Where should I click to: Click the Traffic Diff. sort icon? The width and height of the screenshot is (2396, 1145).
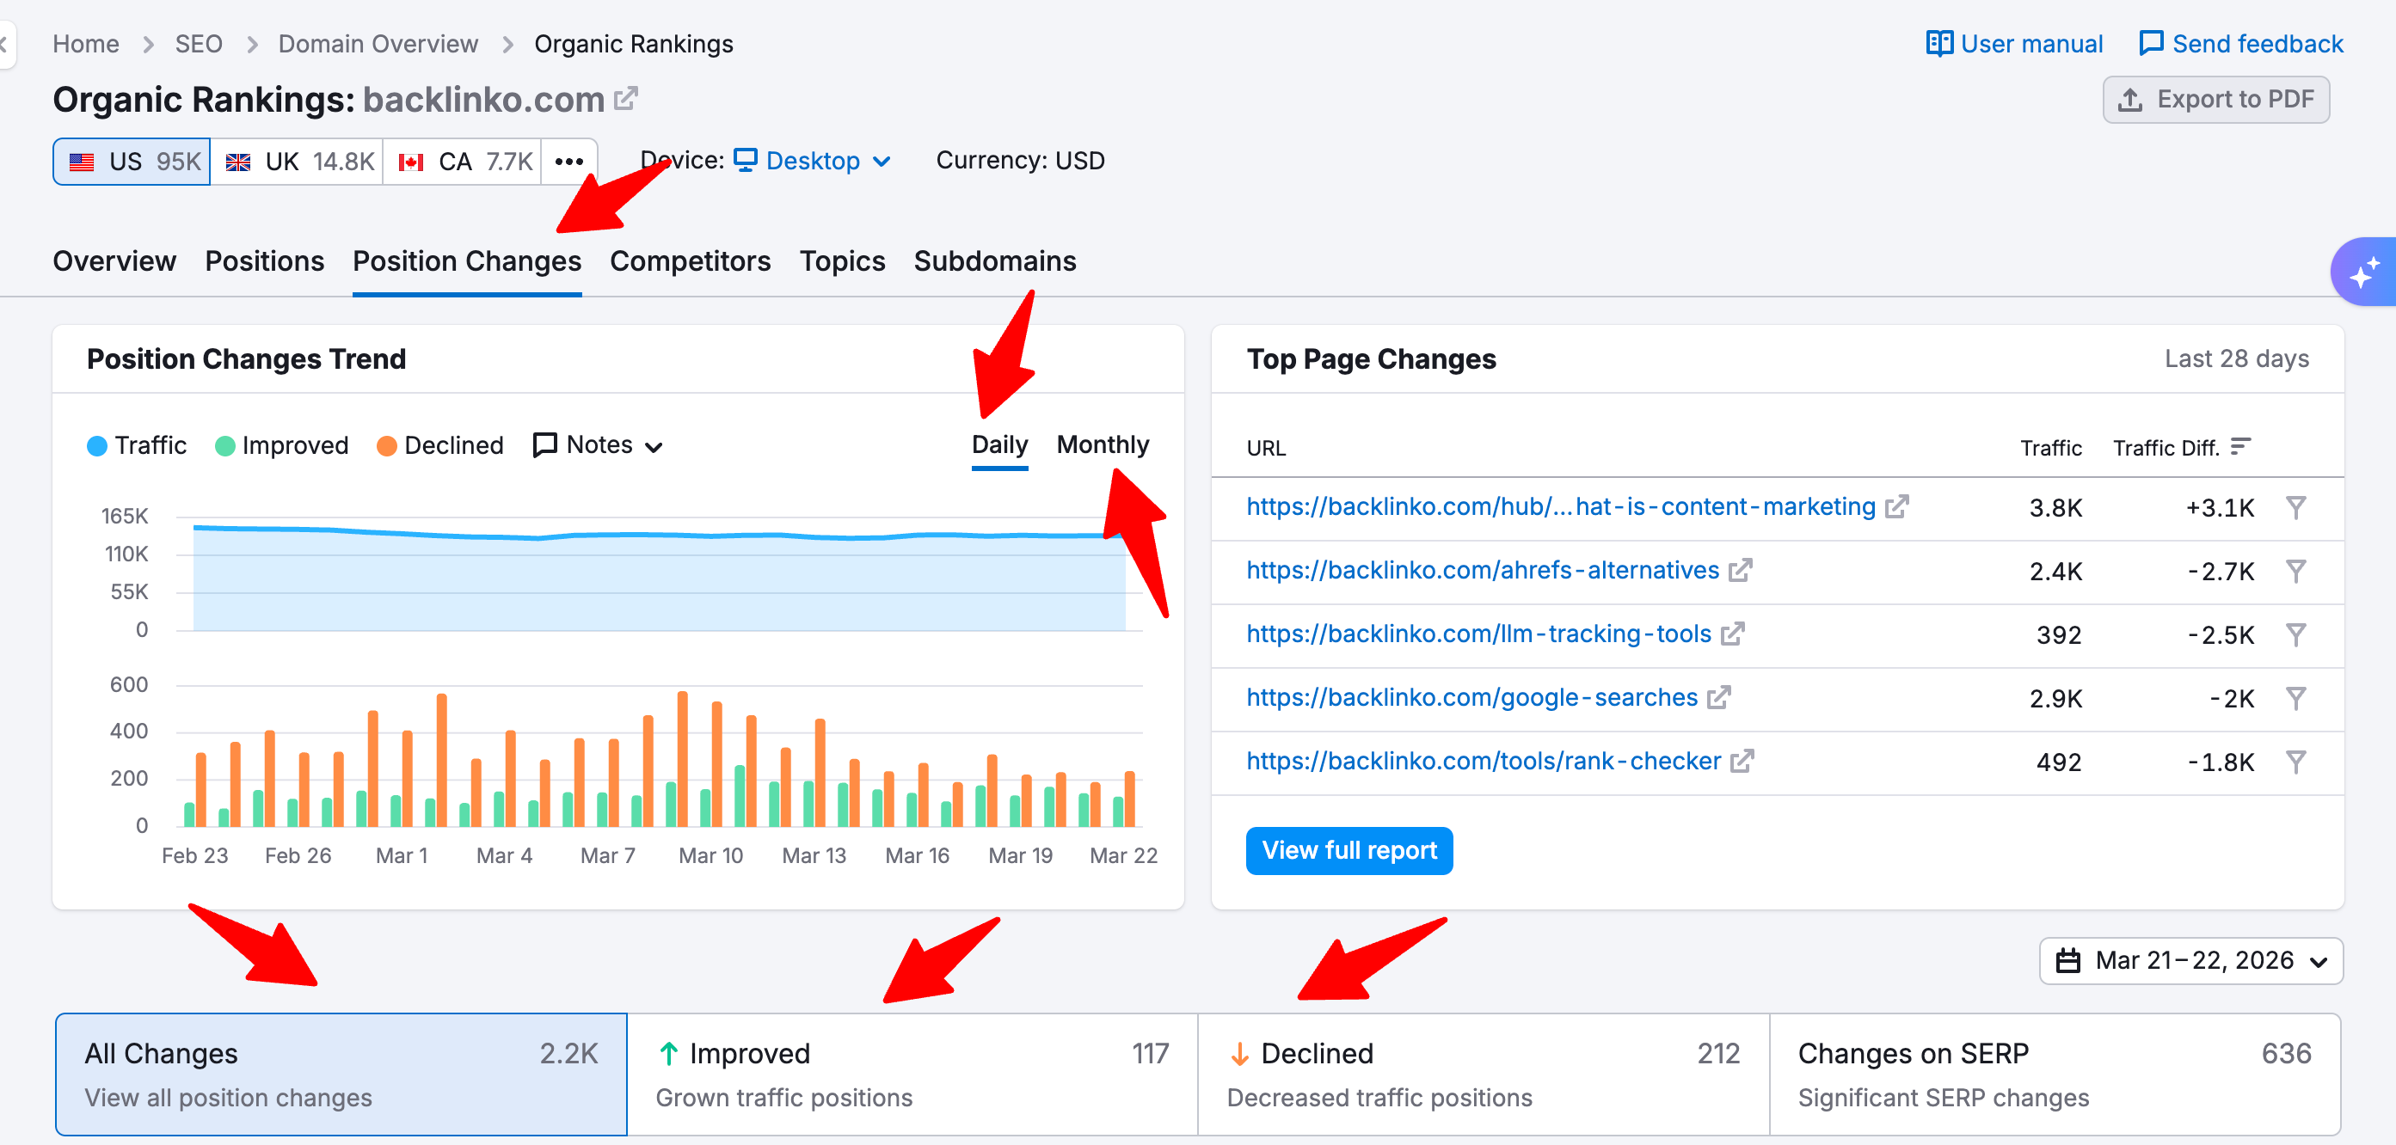pyautogui.click(x=2240, y=447)
